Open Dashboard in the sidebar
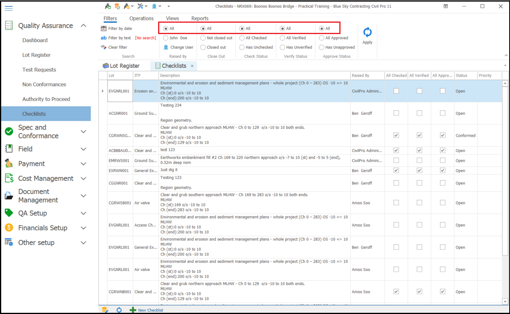510x314 pixels. point(35,40)
